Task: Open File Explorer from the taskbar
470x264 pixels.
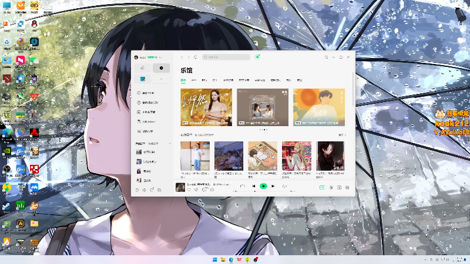Action: click(x=223, y=259)
